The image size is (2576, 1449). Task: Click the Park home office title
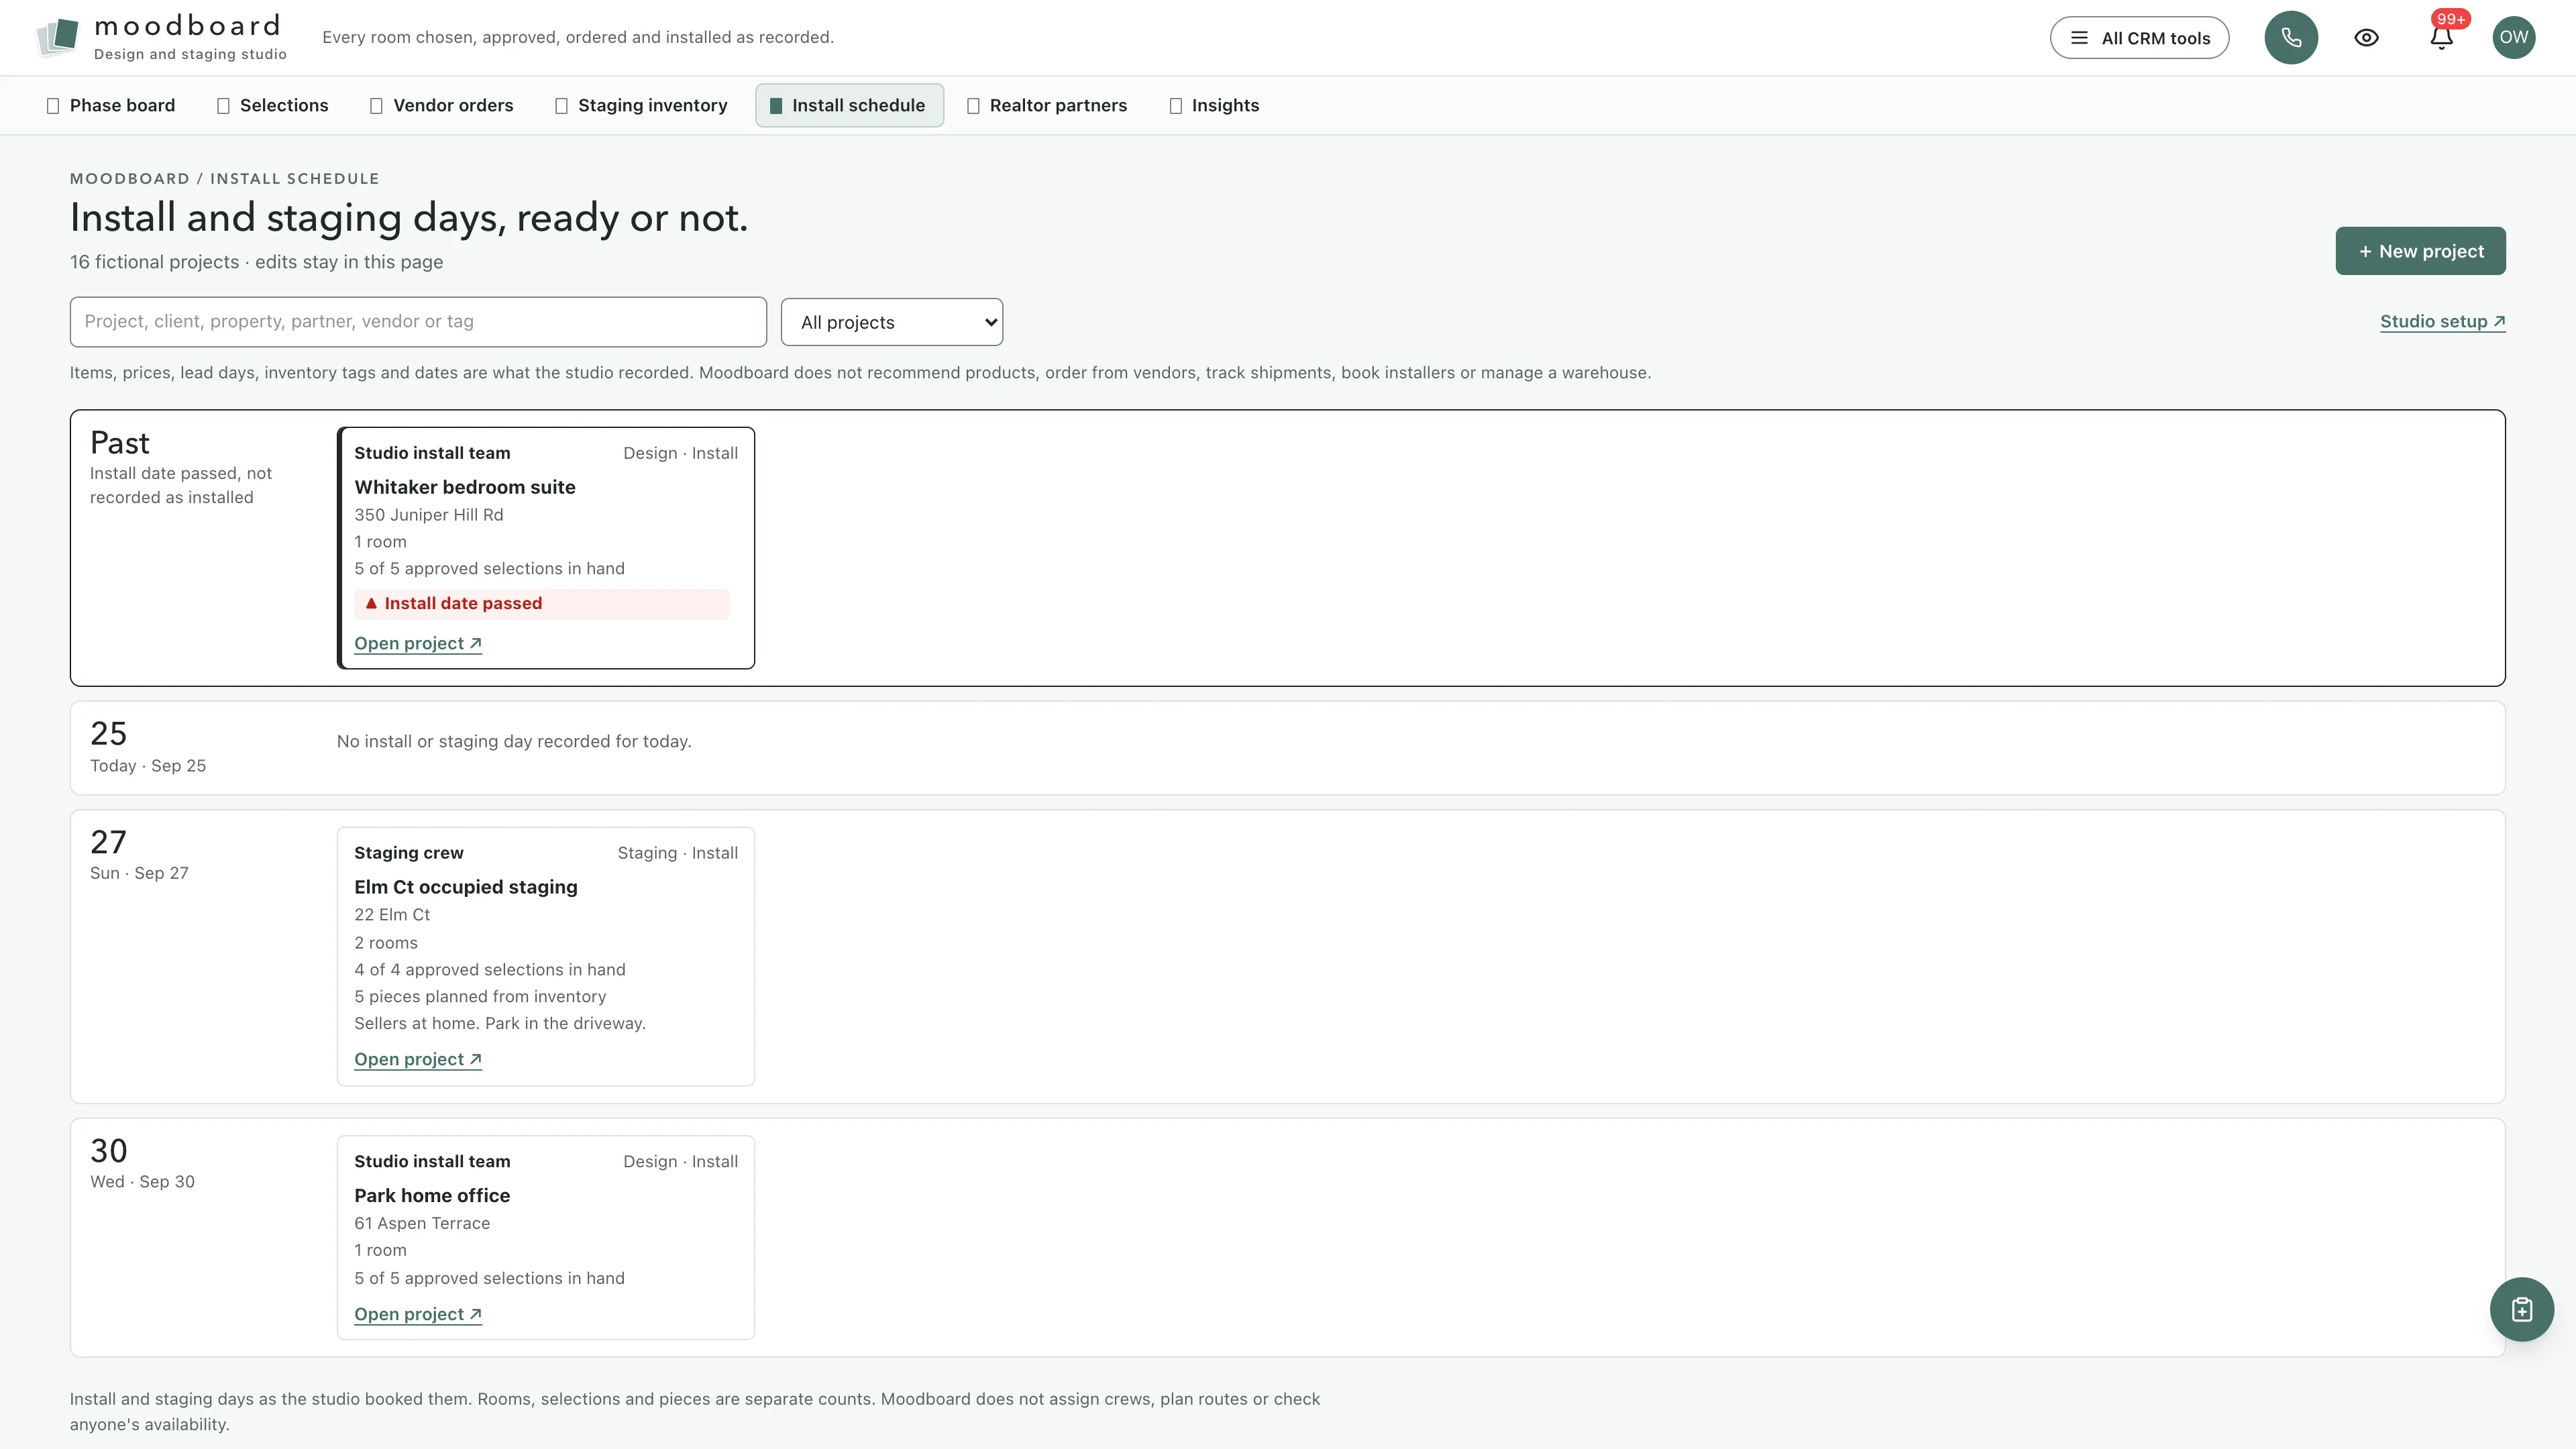432,1195
